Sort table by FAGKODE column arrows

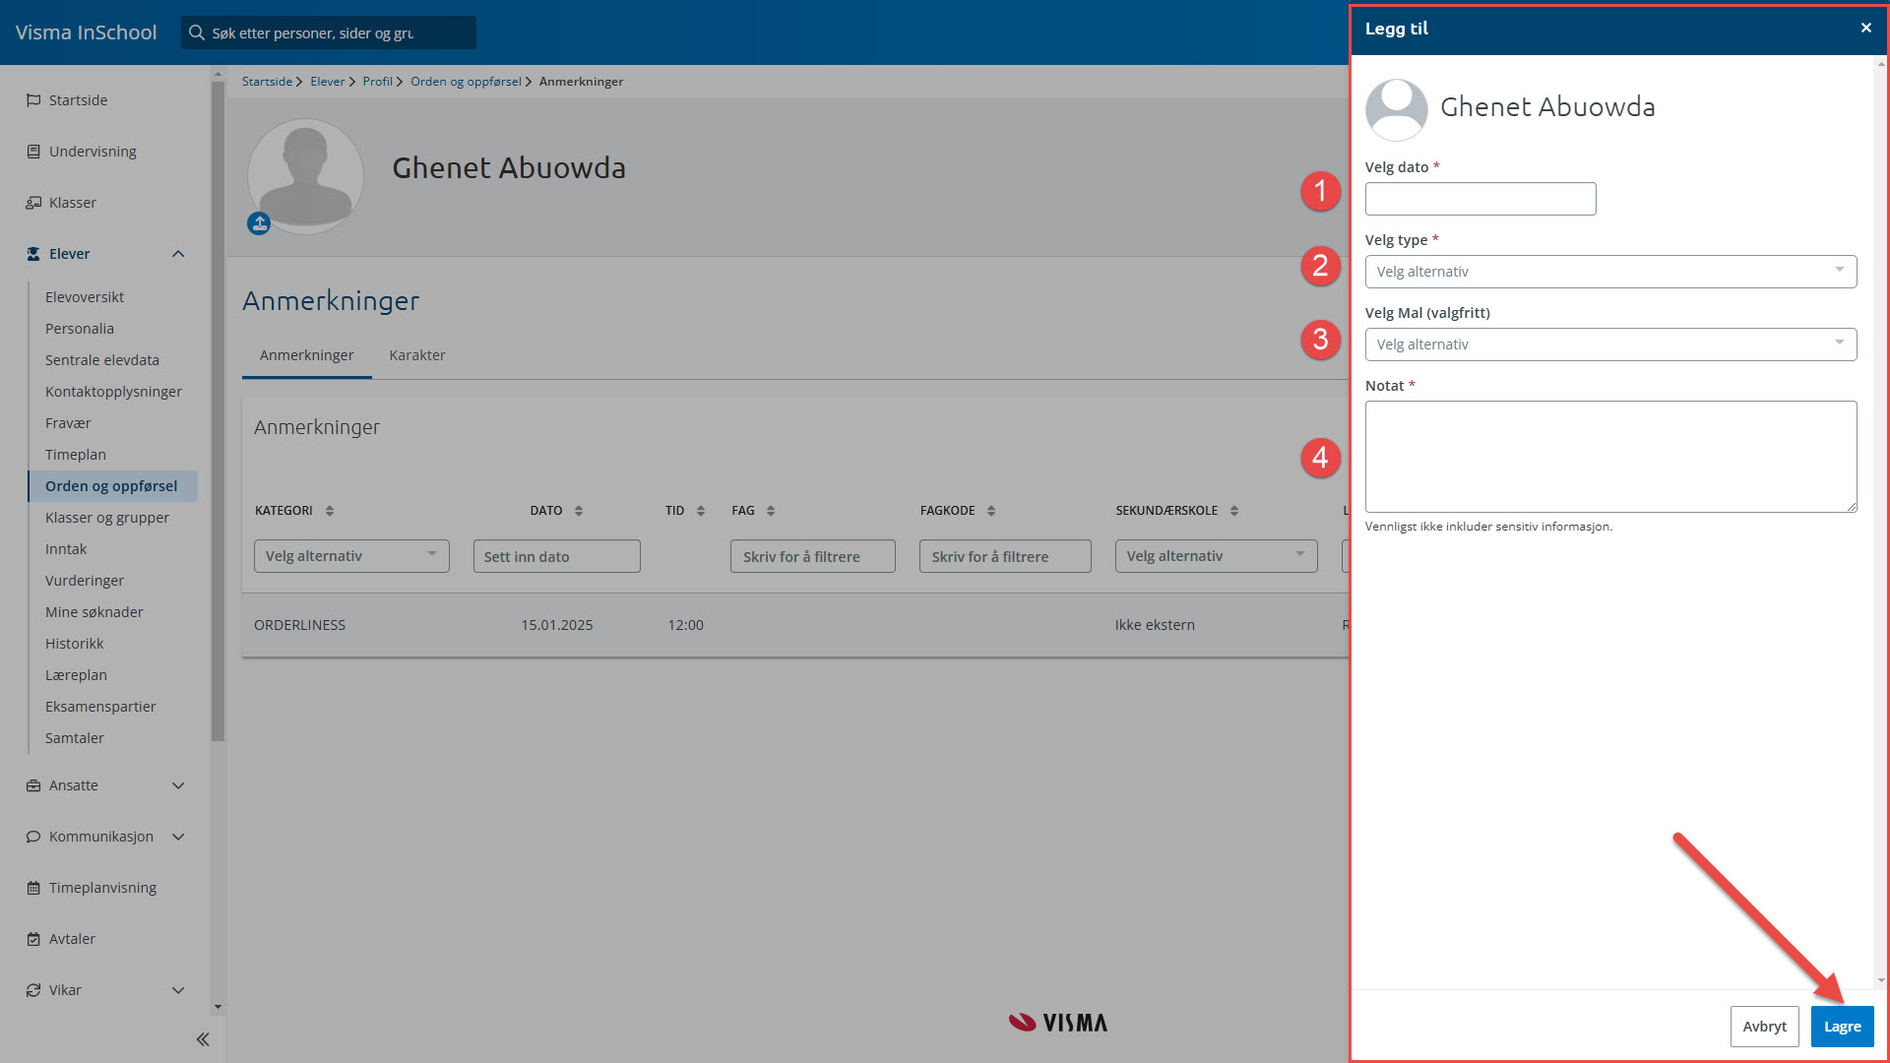tap(991, 511)
